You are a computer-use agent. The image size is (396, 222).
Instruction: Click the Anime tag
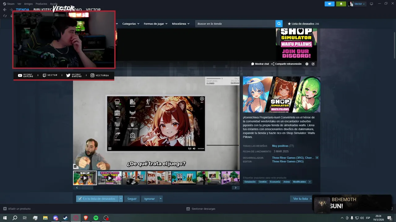pyautogui.click(x=286, y=182)
